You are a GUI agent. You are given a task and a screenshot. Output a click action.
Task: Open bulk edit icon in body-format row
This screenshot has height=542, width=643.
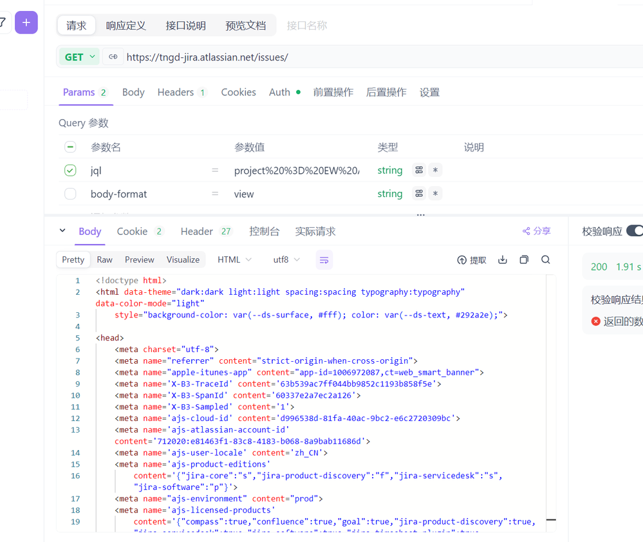(x=418, y=194)
